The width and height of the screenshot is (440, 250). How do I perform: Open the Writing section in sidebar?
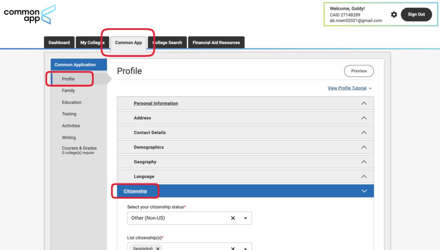(69, 137)
